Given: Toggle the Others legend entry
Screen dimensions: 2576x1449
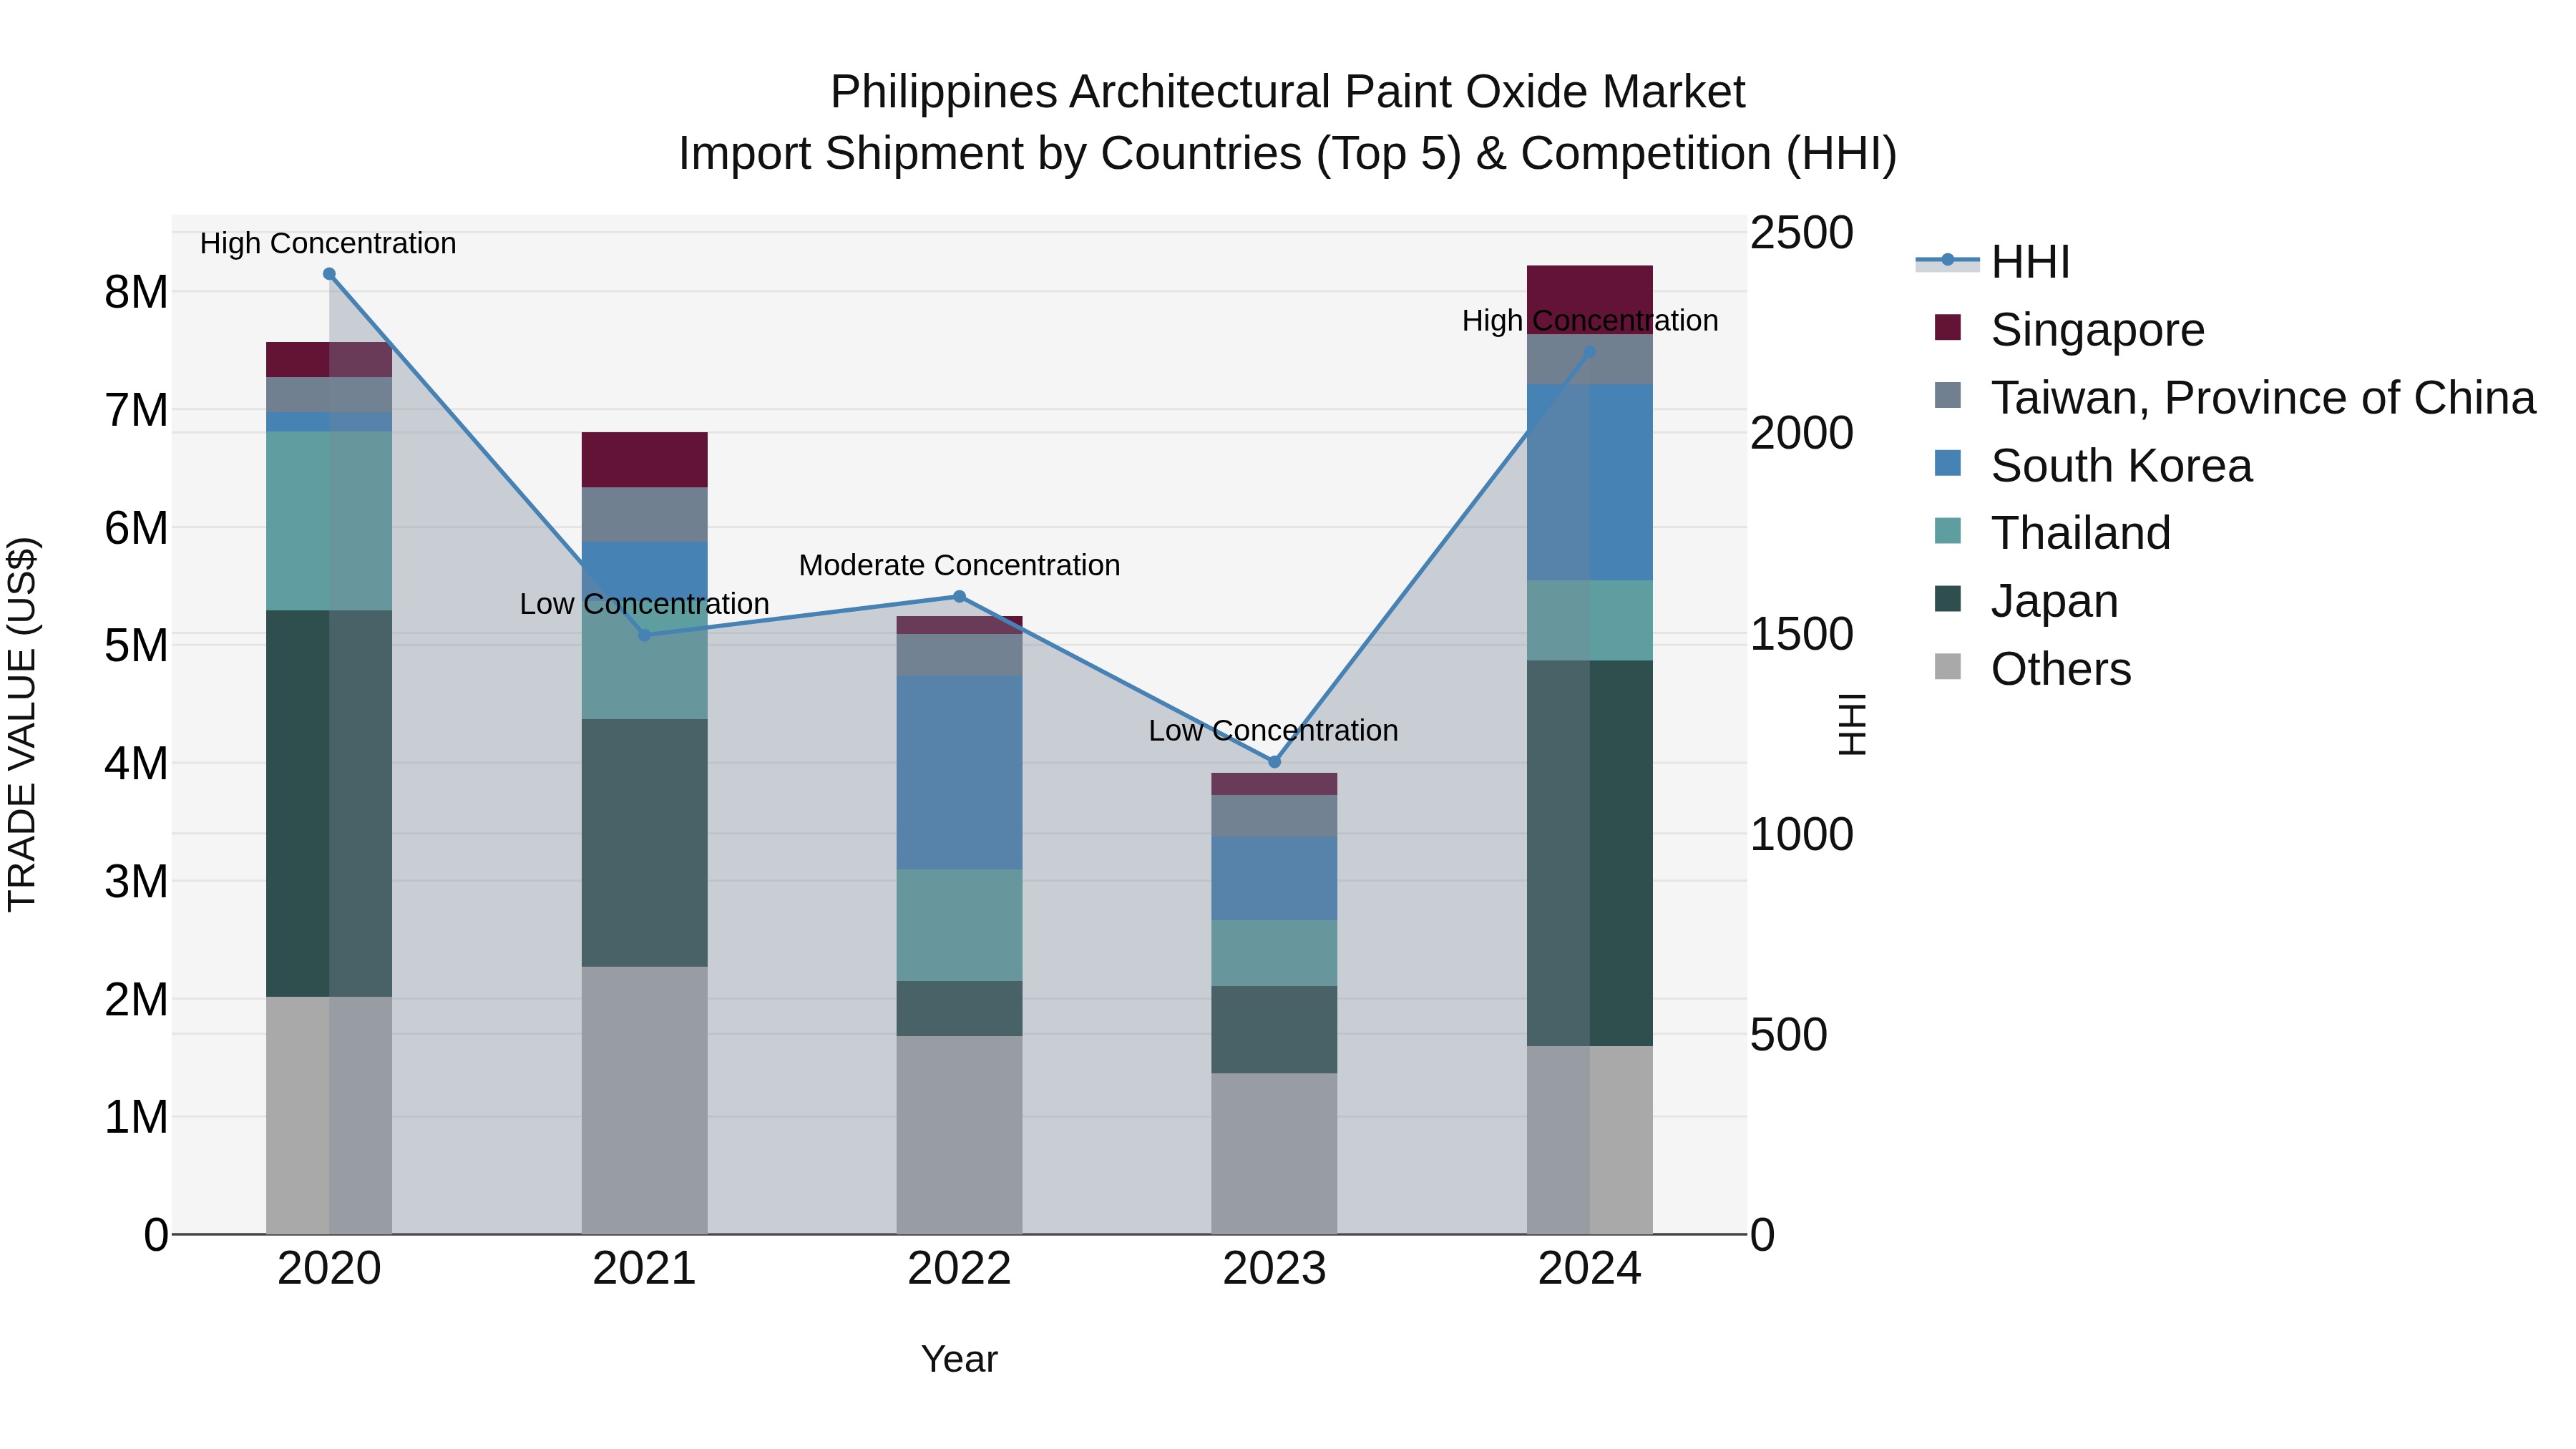Looking at the screenshot, I should pyautogui.click(x=2032, y=668).
